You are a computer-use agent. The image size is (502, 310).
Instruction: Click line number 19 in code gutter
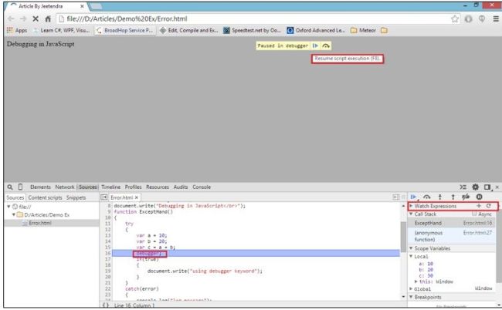[x=107, y=271]
